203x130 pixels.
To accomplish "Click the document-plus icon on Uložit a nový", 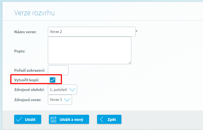I will coord(54,119).
